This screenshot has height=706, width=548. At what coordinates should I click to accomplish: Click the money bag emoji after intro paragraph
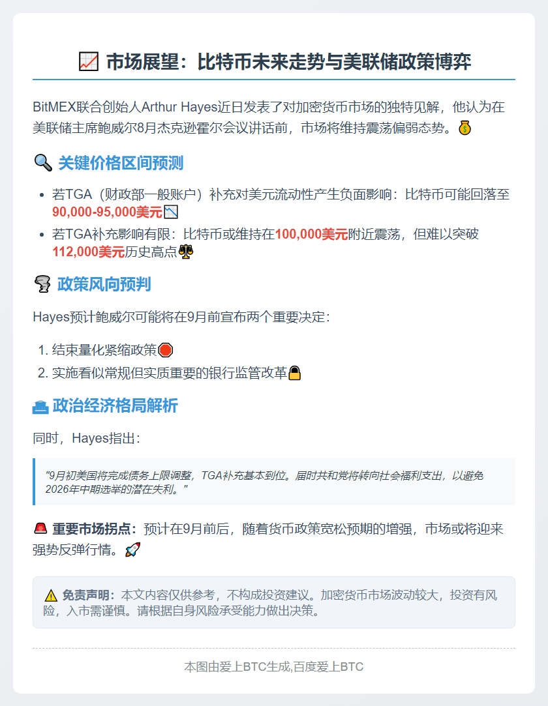coord(464,128)
